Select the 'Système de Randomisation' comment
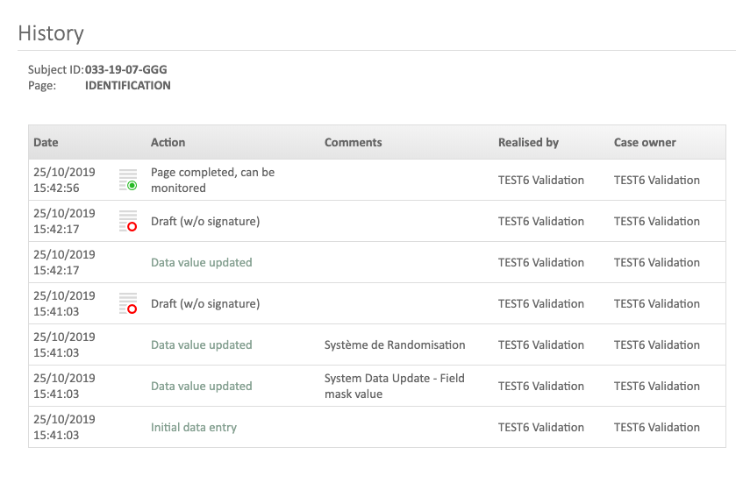 (x=394, y=344)
